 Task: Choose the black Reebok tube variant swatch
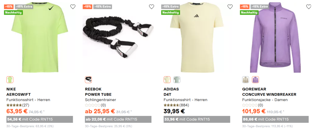88,80
